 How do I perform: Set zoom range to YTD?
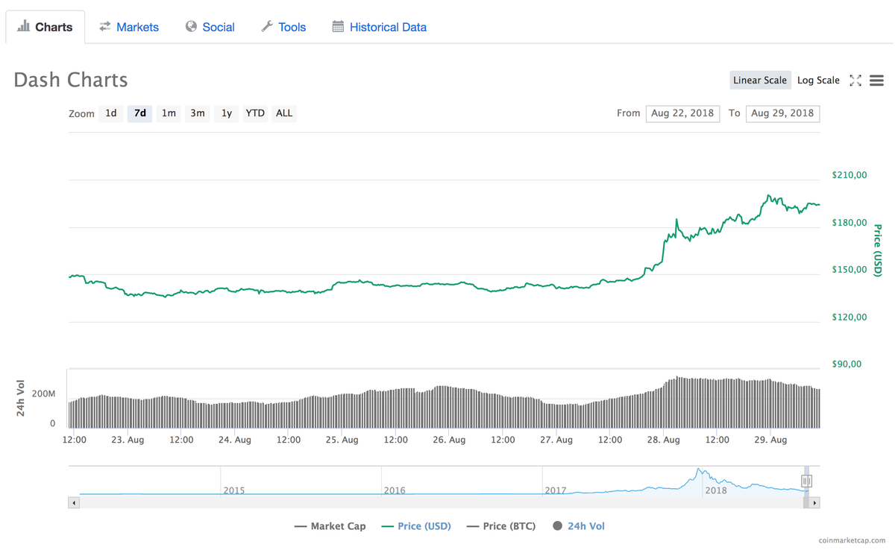point(255,113)
